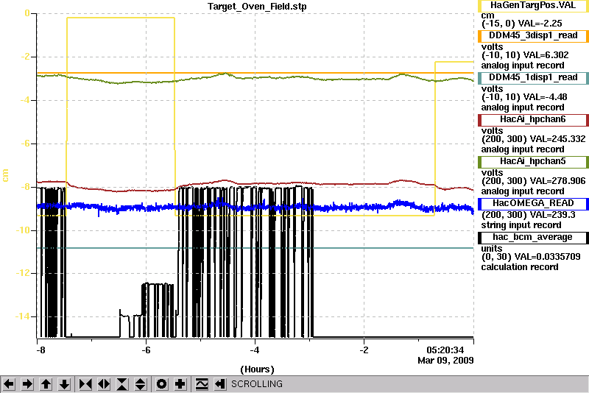Pan the graph right with the right arrow
The height and width of the screenshot is (393, 589).
[x=27, y=384]
